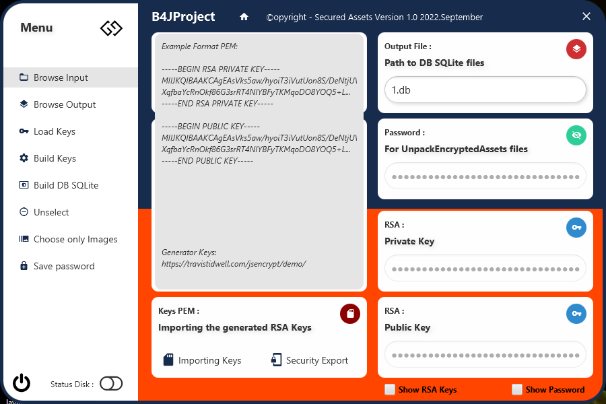This screenshot has width=606, height=404.
Task: Toggle the Status Disk switch
Action: click(111, 384)
